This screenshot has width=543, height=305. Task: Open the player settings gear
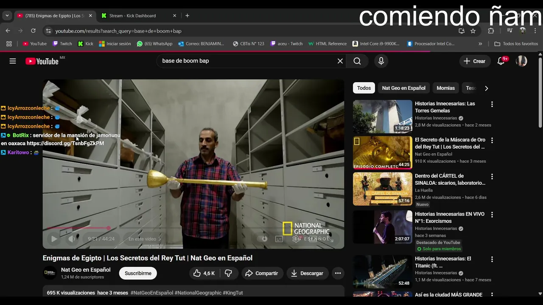tap(297, 239)
